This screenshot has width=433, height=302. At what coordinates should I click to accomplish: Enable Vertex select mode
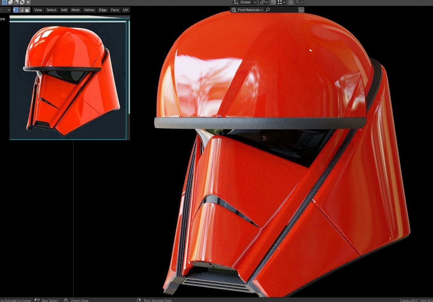tap(16, 10)
